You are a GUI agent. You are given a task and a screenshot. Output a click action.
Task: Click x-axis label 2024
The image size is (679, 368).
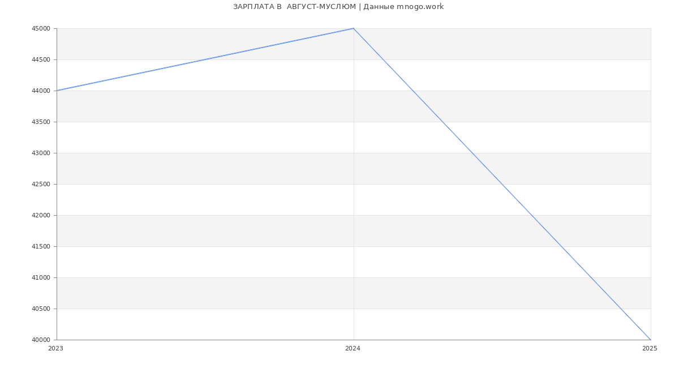click(353, 349)
